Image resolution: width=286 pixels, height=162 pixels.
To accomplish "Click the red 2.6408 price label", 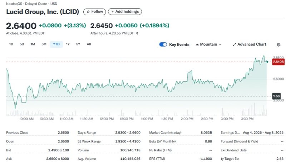I will click(278, 62).
